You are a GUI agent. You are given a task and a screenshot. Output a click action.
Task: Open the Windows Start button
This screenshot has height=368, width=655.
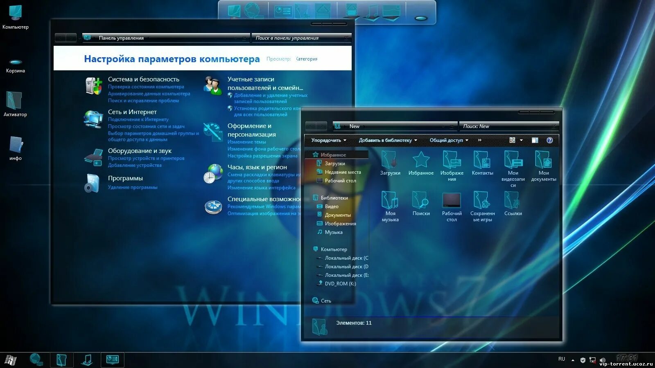click(11, 360)
